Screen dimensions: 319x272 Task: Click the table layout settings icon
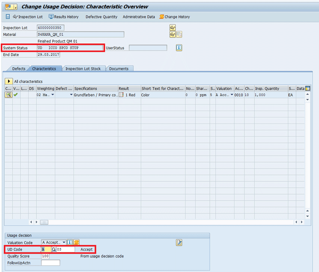coord(307,89)
